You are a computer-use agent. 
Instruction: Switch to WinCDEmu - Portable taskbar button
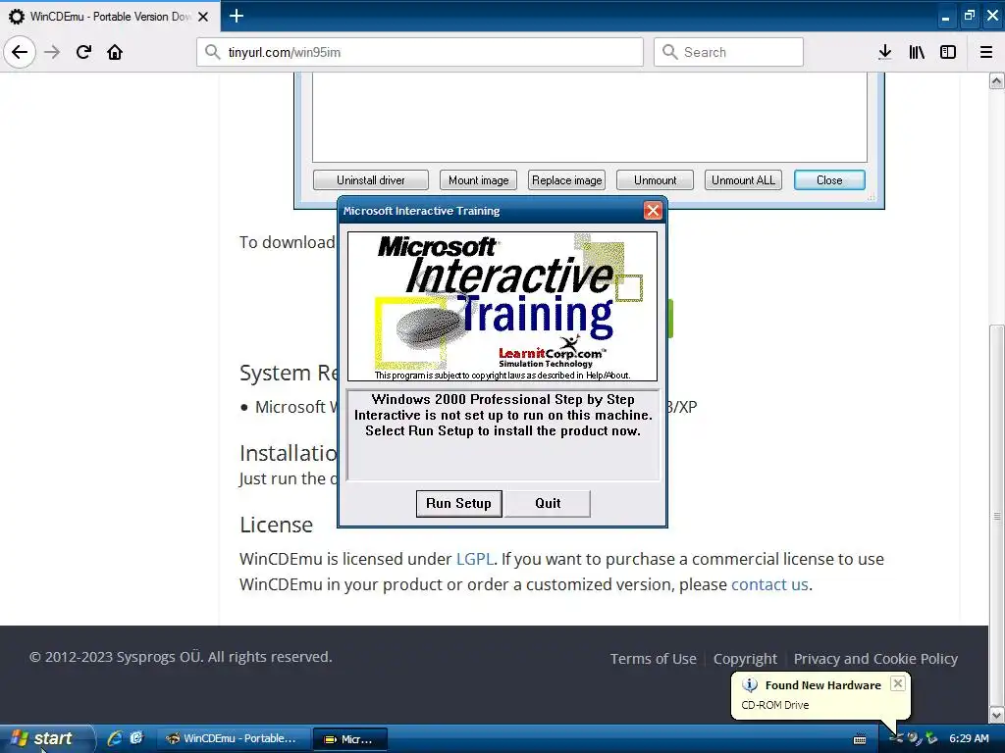coord(232,738)
